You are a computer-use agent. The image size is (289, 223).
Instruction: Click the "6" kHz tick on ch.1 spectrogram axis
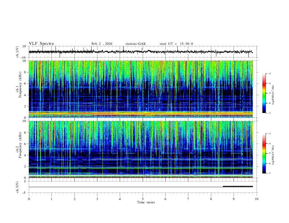26,83
